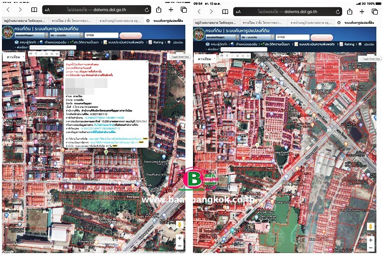Select polyline tool in left map toolbar
This screenshot has height=255, width=384.
(x=41, y=54)
